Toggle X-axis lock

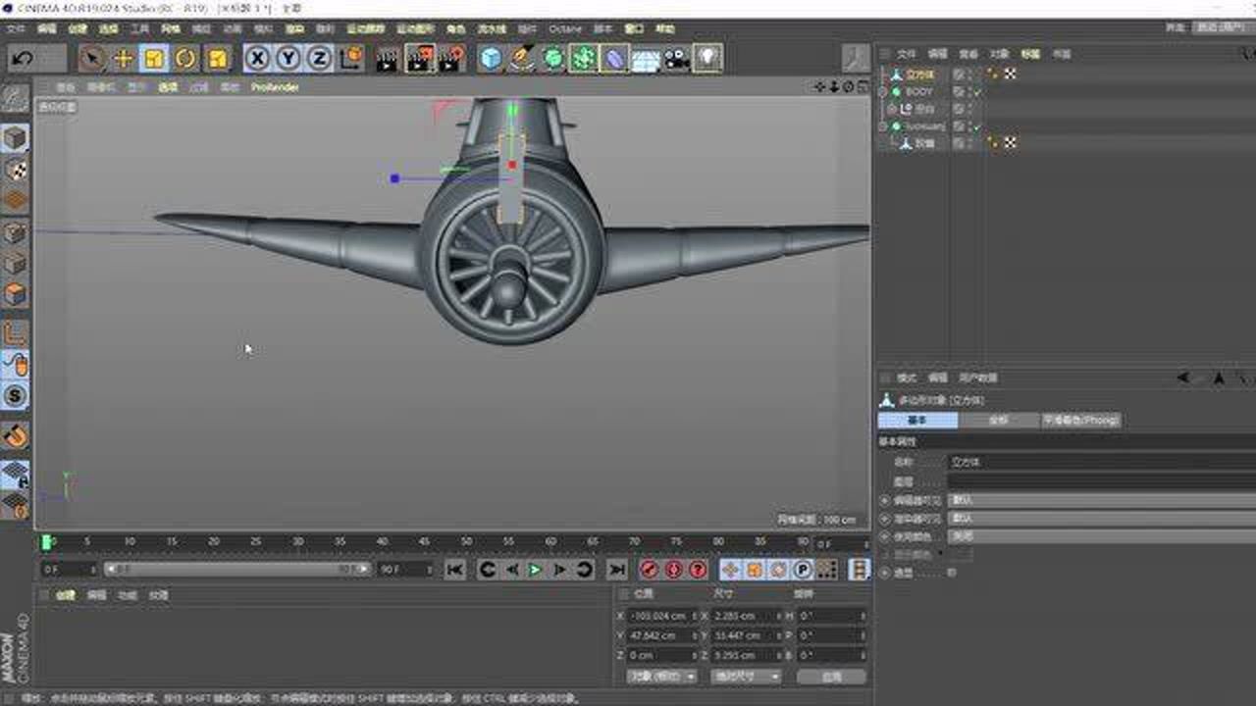[257, 59]
